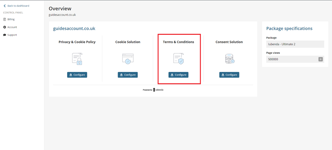Viewport: 332px width, 150px height.
Task: Click the Page views field showing 500000
Action: pyautogui.click(x=295, y=59)
